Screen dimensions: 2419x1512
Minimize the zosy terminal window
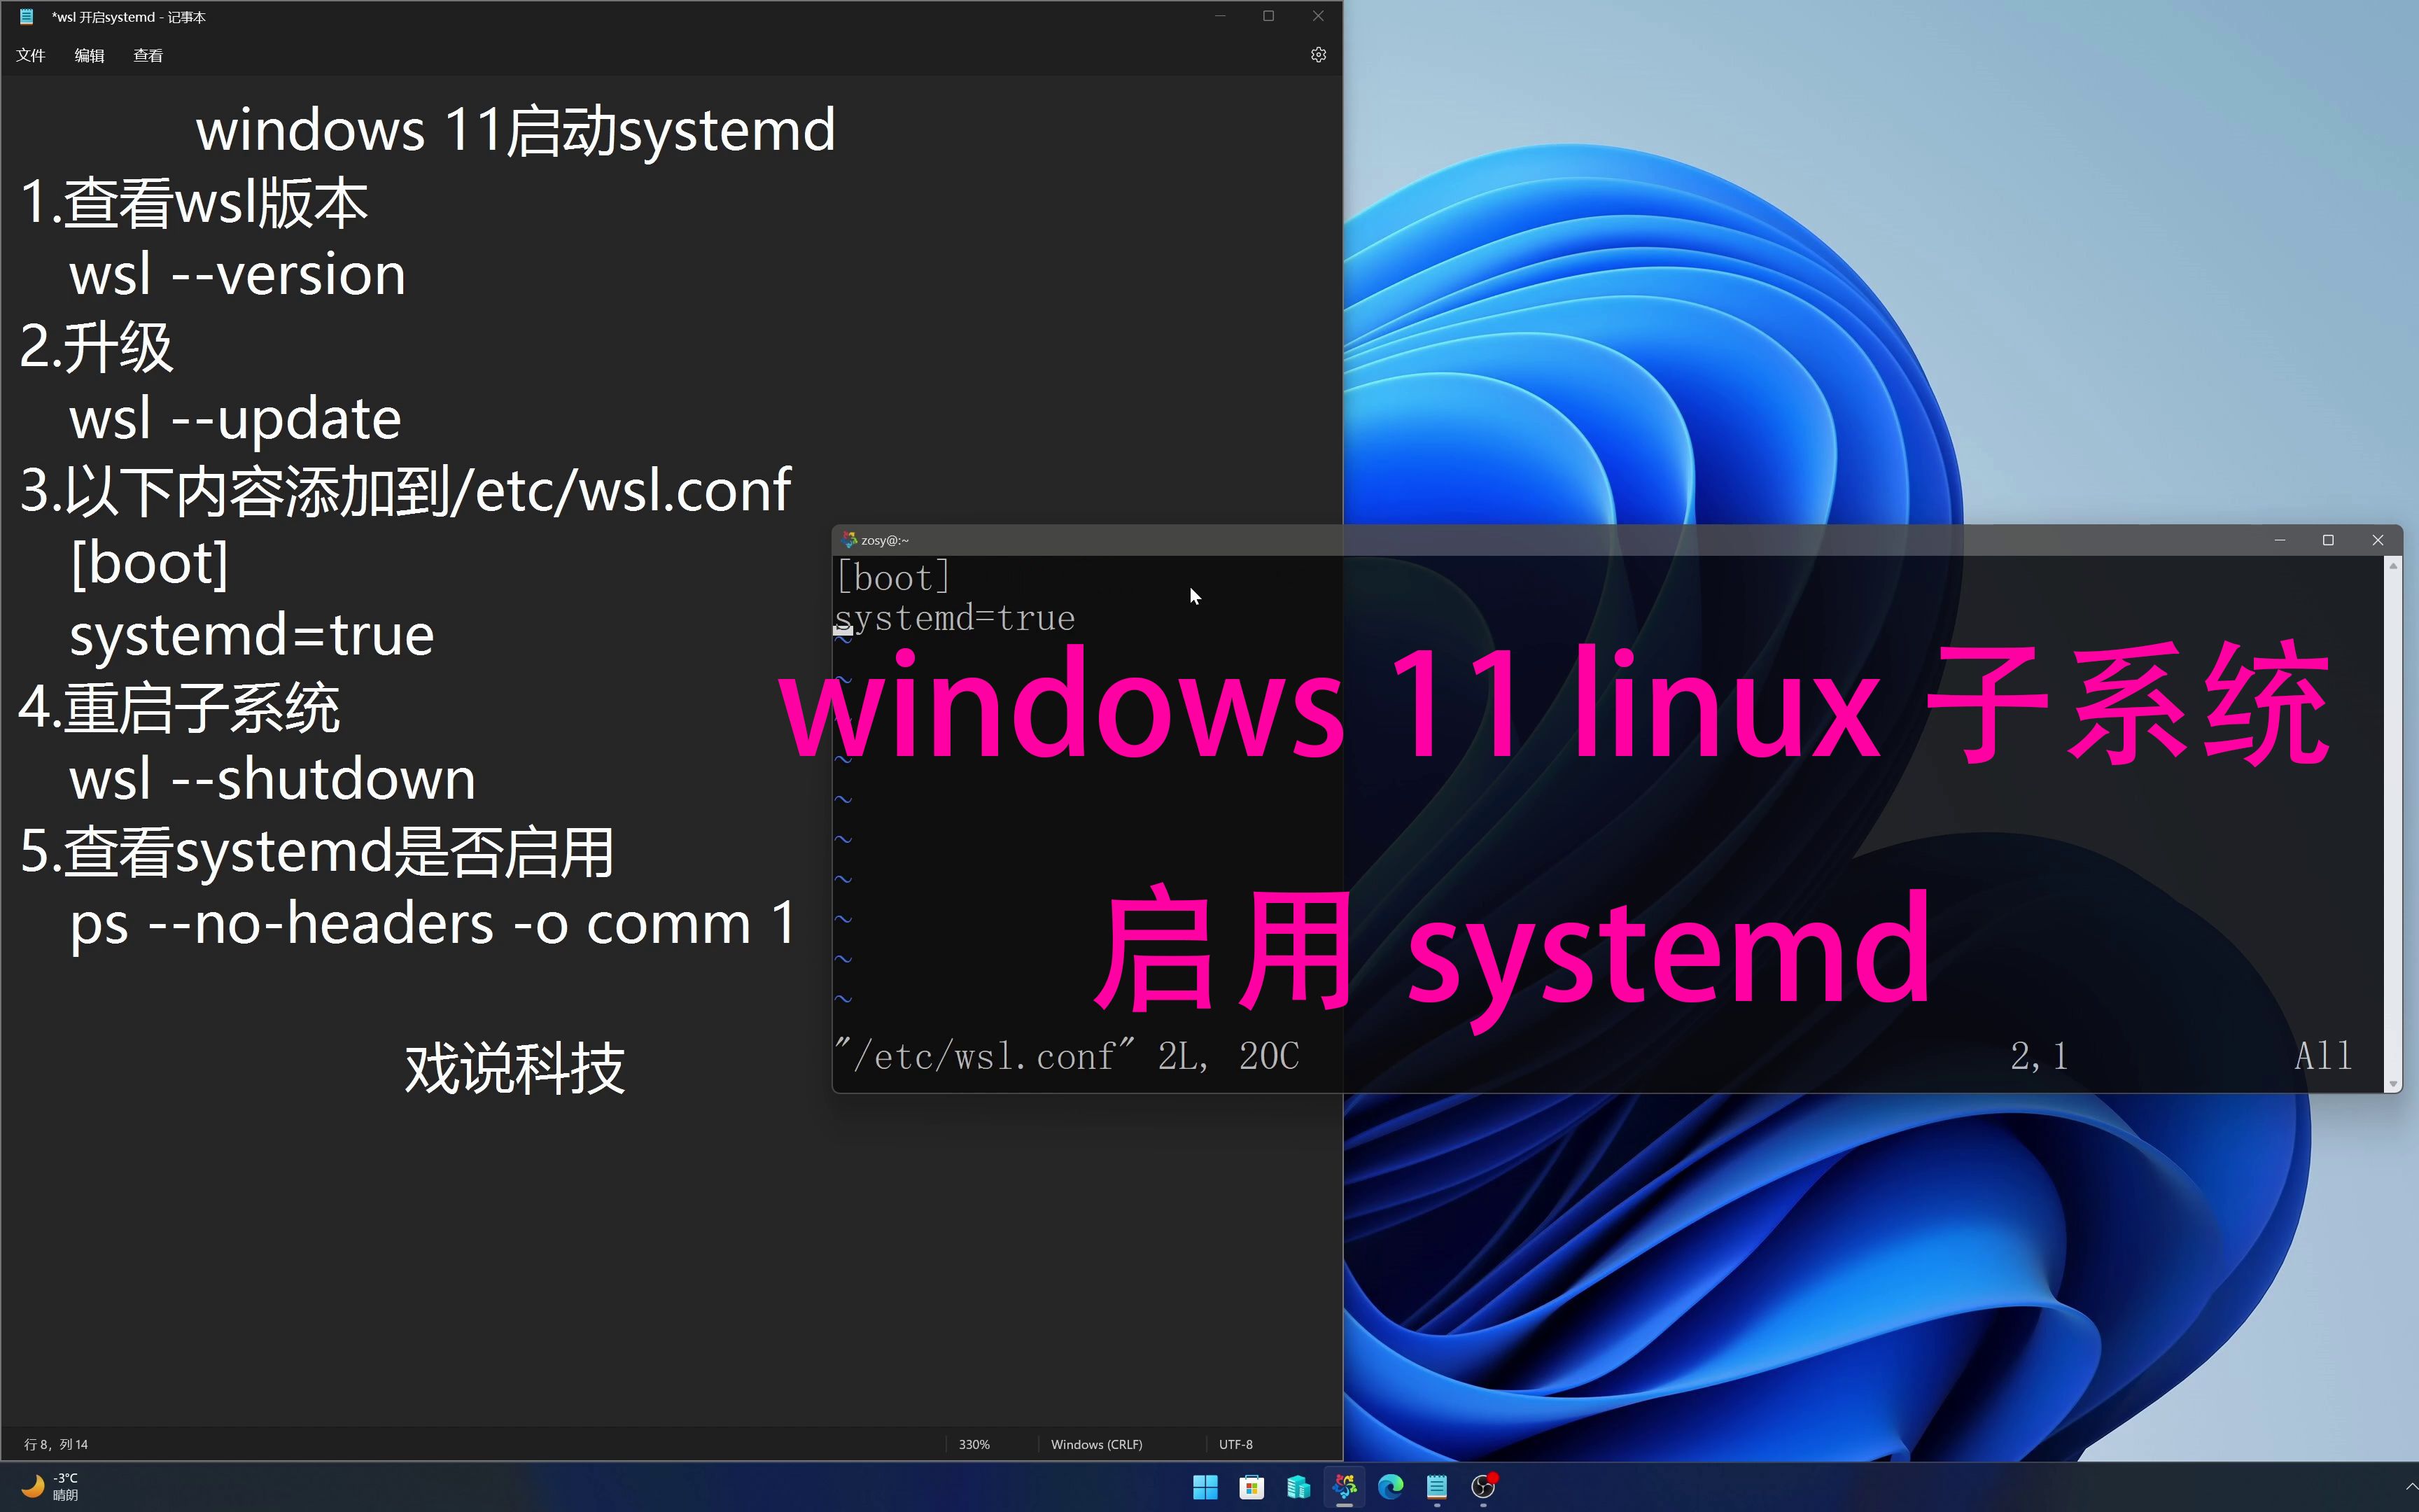click(2280, 540)
